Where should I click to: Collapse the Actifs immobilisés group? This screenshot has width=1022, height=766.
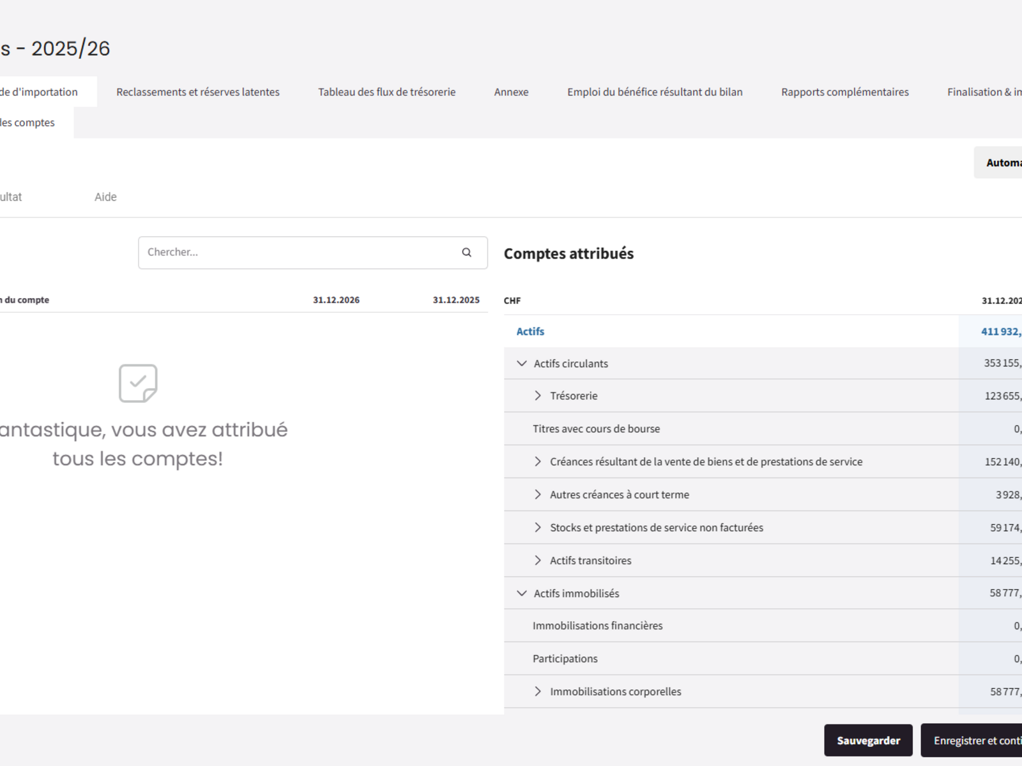click(x=522, y=593)
